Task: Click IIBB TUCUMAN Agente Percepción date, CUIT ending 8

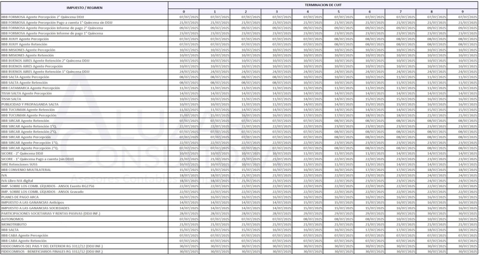Action: [x=436, y=115]
